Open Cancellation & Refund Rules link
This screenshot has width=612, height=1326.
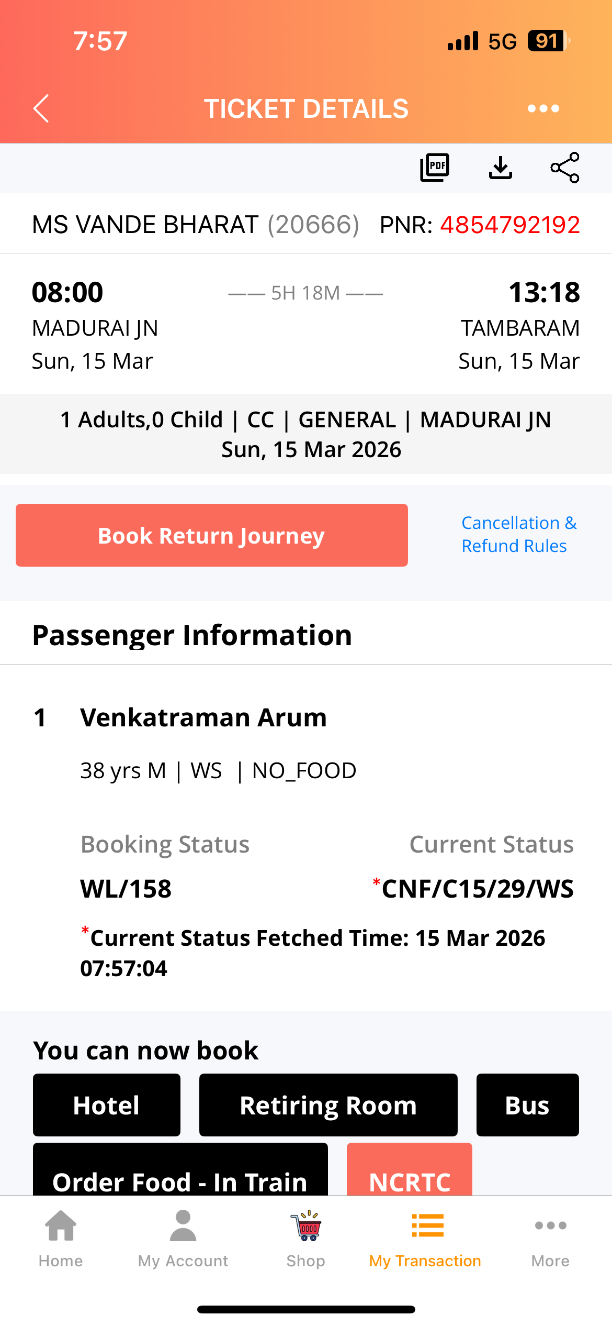[x=519, y=534]
